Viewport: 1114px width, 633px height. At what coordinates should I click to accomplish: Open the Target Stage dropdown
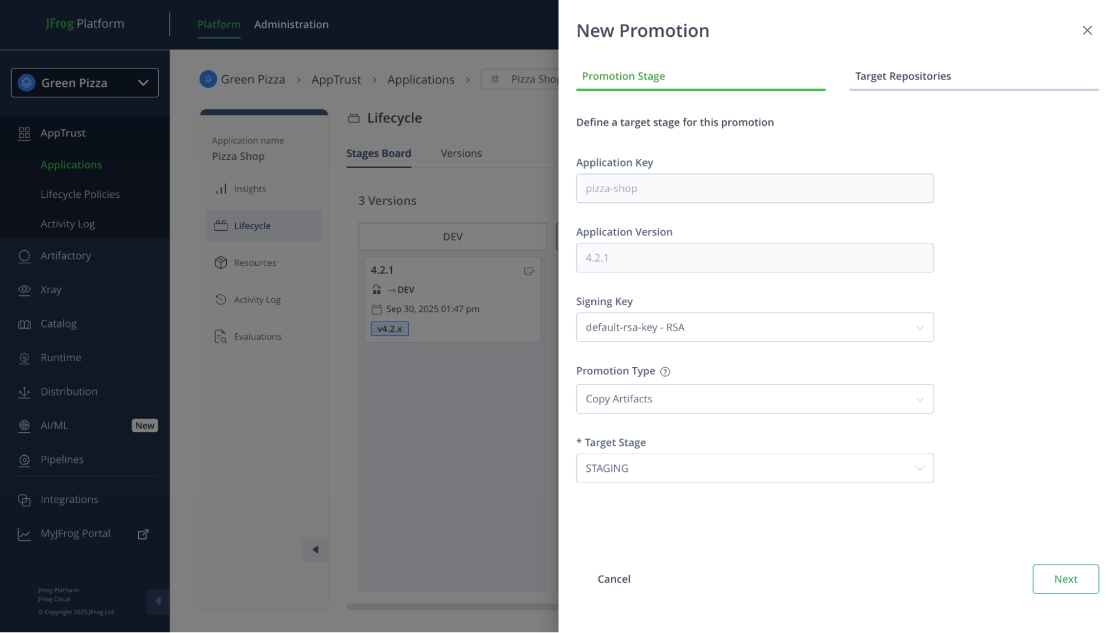[x=755, y=468]
